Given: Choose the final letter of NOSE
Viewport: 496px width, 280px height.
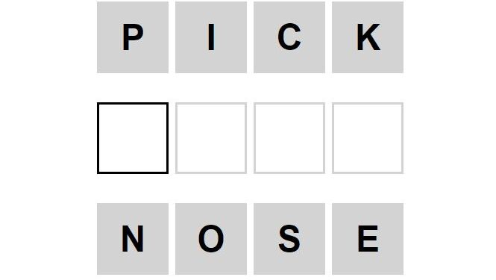Looking at the screenshot, I should click(368, 239).
